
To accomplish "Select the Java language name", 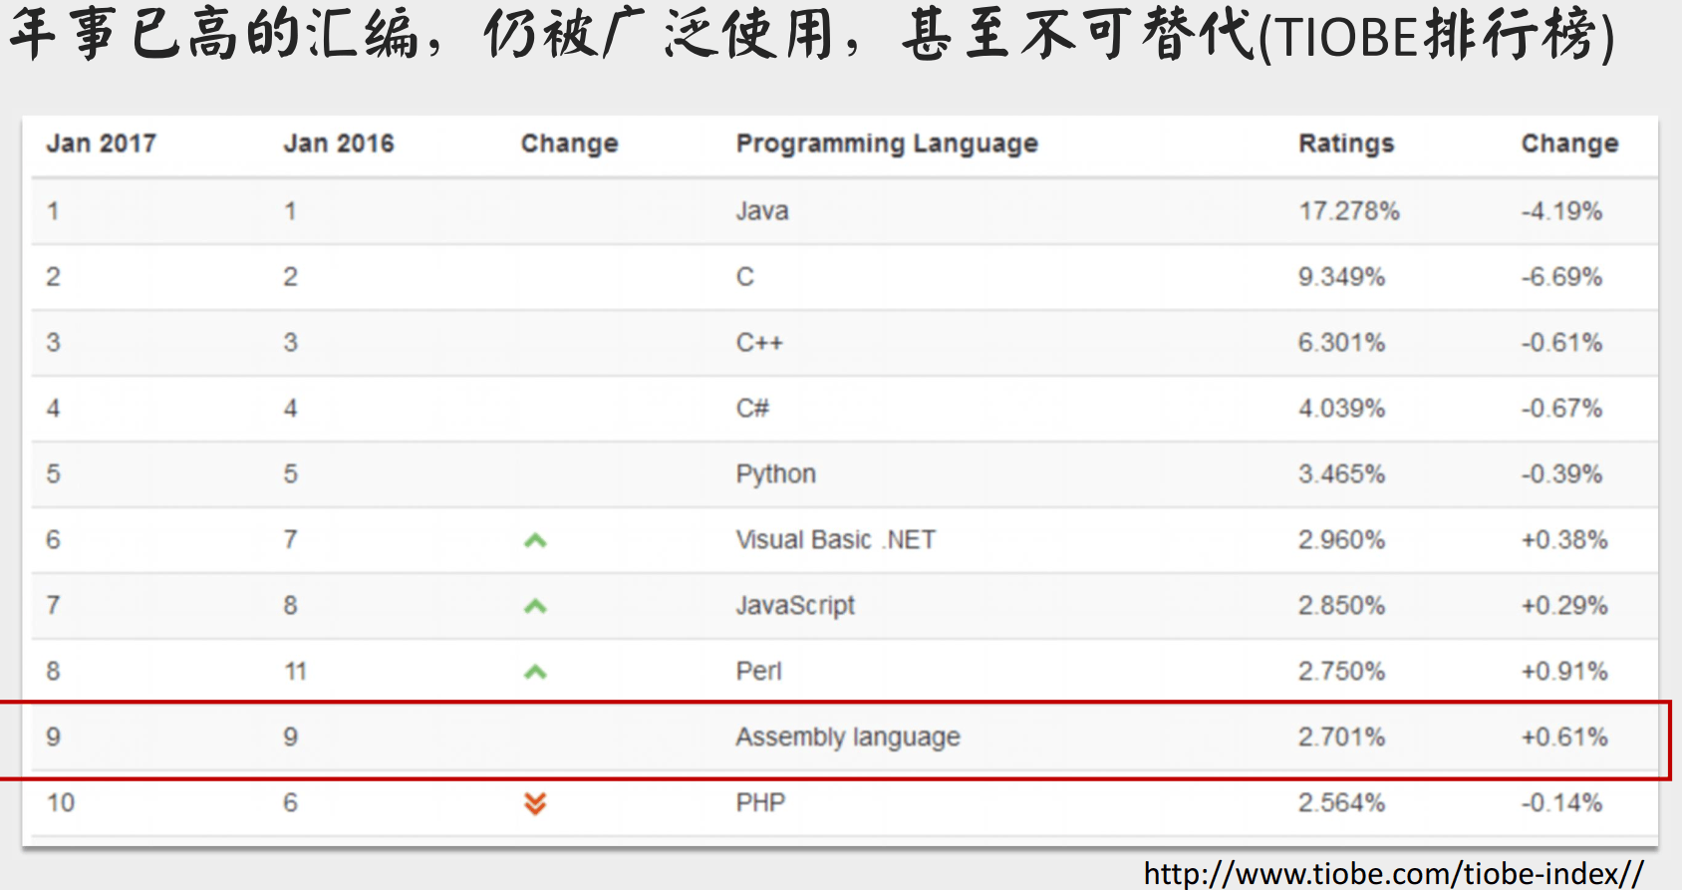I will pyautogui.click(x=762, y=211).
